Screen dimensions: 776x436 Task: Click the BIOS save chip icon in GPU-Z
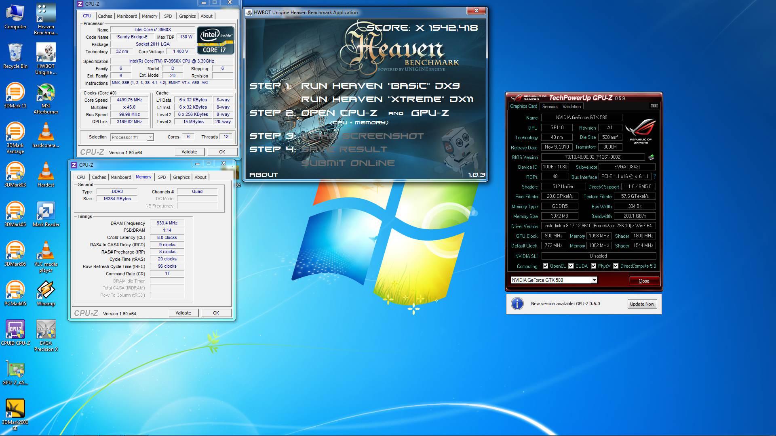point(651,157)
